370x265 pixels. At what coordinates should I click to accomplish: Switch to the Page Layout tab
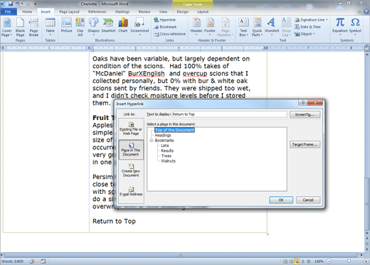click(x=69, y=11)
